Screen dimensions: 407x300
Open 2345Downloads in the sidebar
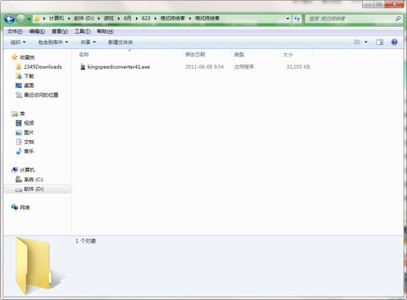pyautogui.click(x=43, y=67)
